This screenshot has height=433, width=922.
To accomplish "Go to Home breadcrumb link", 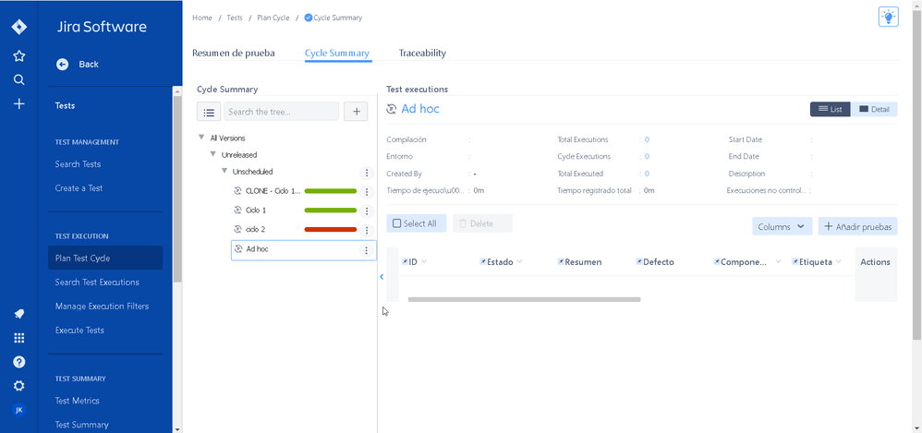I will (201, 18).
